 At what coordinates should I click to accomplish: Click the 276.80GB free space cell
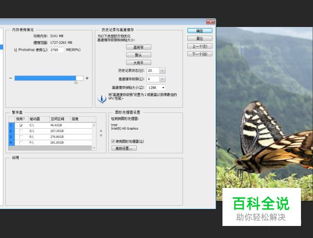point(57,137)
